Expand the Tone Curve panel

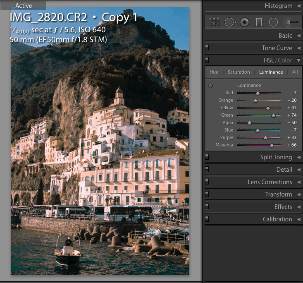click(298, 48)
